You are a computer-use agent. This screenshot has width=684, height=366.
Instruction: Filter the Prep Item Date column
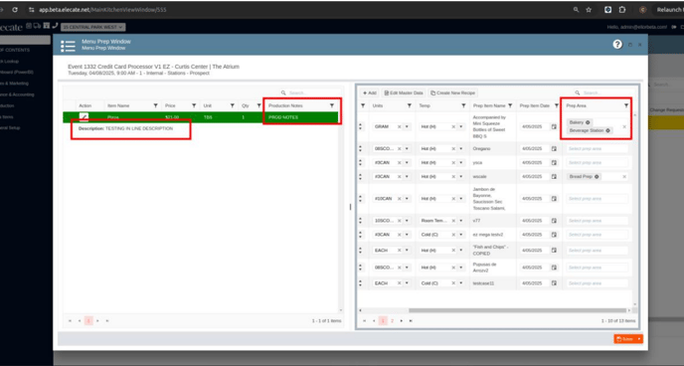[556, 106]
